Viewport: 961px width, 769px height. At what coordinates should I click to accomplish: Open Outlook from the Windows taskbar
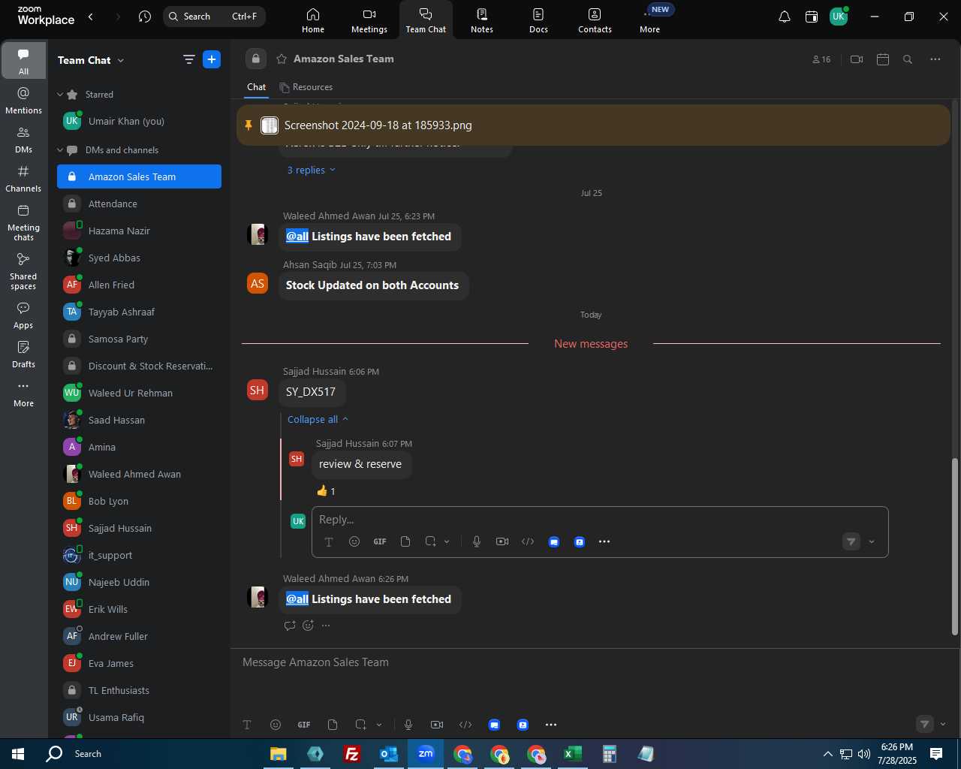(x=388, y=754)
